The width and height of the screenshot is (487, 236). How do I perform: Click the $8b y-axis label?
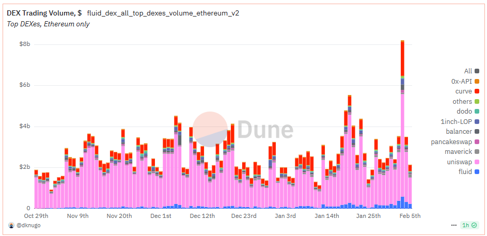point(24,44)
